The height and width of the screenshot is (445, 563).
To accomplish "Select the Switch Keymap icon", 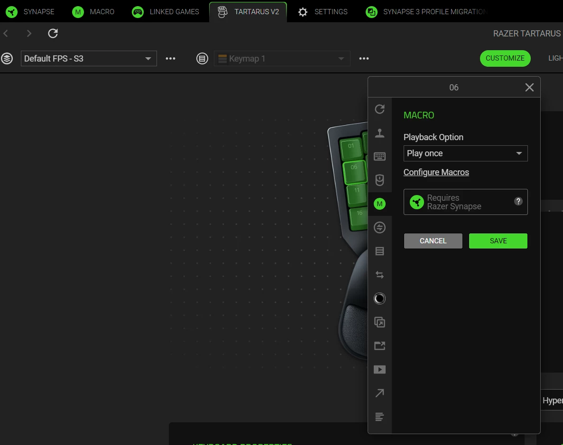I will [379, 251].
